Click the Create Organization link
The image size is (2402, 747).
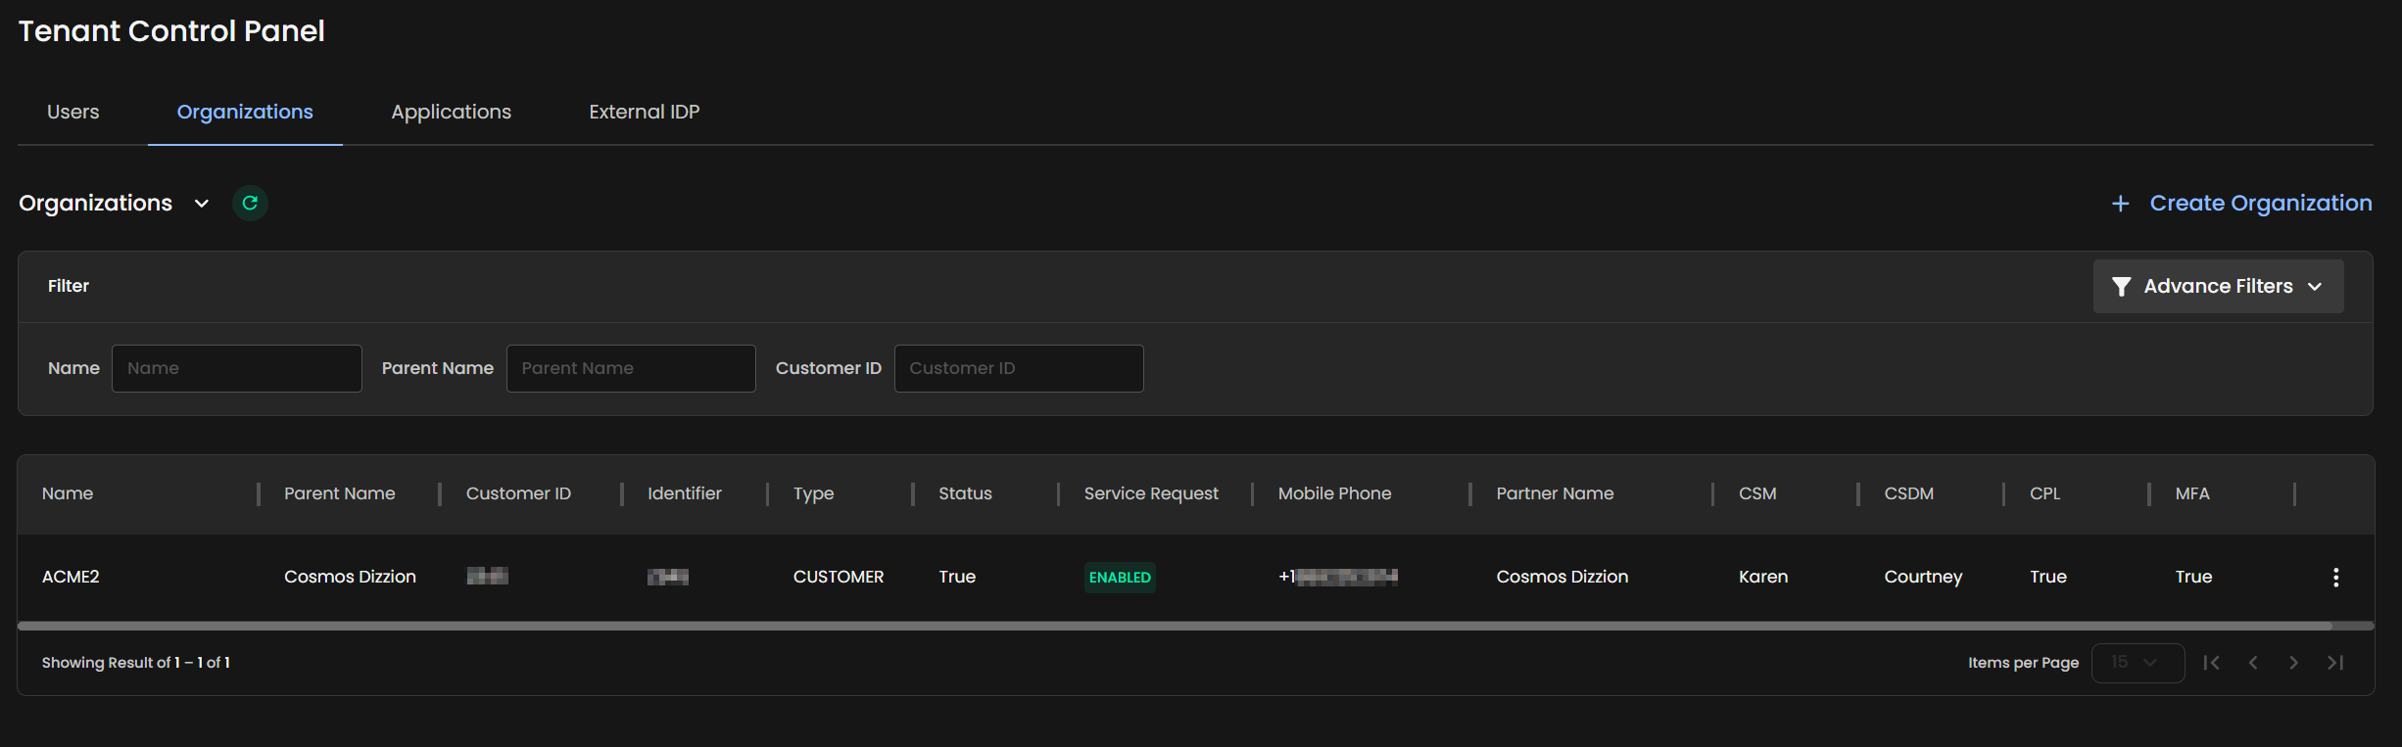2260,203
